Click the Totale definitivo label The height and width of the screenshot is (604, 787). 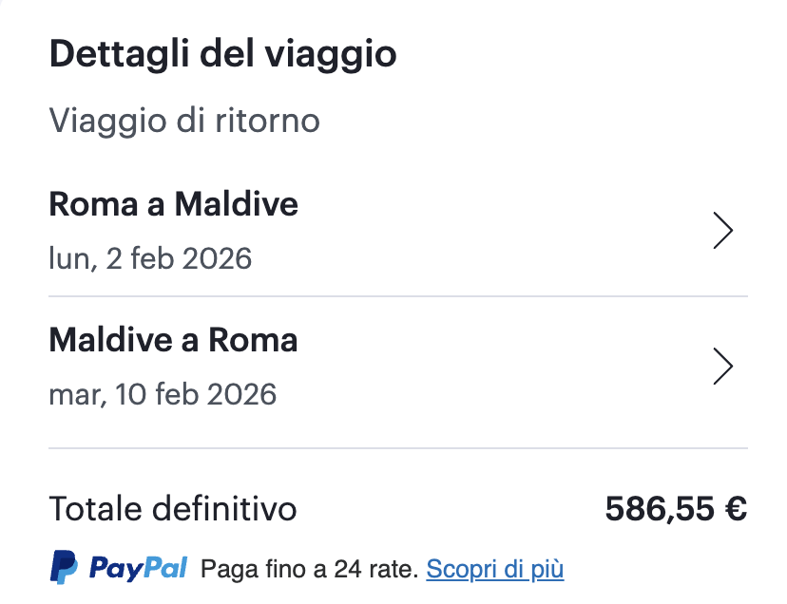point(173,510)
